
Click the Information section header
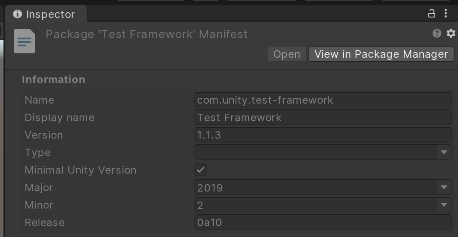coord(53,80)
